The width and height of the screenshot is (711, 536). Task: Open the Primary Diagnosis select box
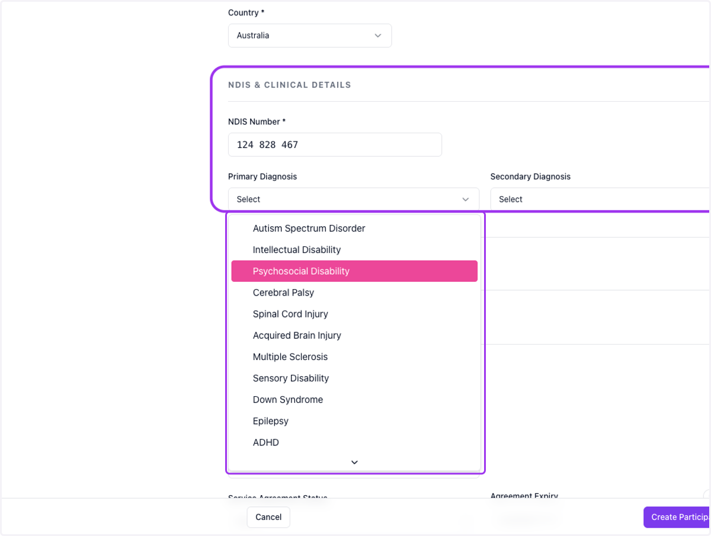[x=354, y=200]
